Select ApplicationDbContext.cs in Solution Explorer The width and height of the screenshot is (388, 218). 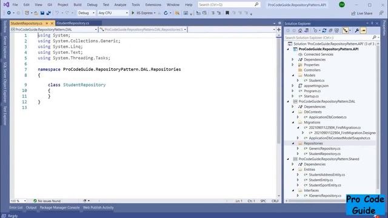(327, 117)
